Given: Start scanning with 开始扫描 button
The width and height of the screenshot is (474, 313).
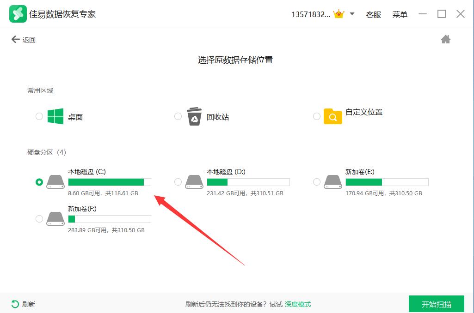Looking at the screenshot, I should point(436,304).
